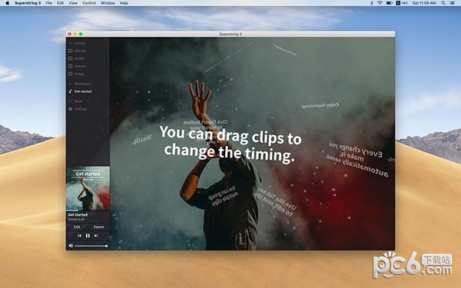Open the Edit menu in menu bar

click(60, 3)
